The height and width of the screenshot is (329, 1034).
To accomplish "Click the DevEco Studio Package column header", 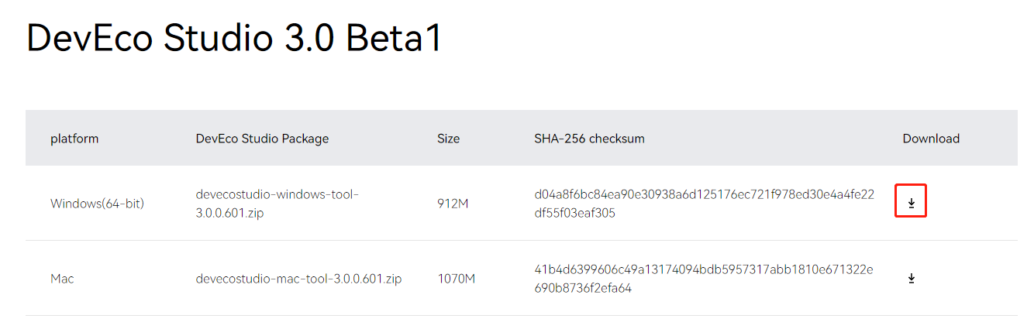I will coord(262,139).
